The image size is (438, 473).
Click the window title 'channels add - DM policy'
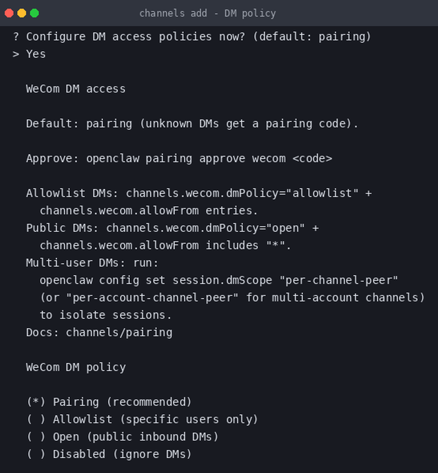tap(208, 13)
